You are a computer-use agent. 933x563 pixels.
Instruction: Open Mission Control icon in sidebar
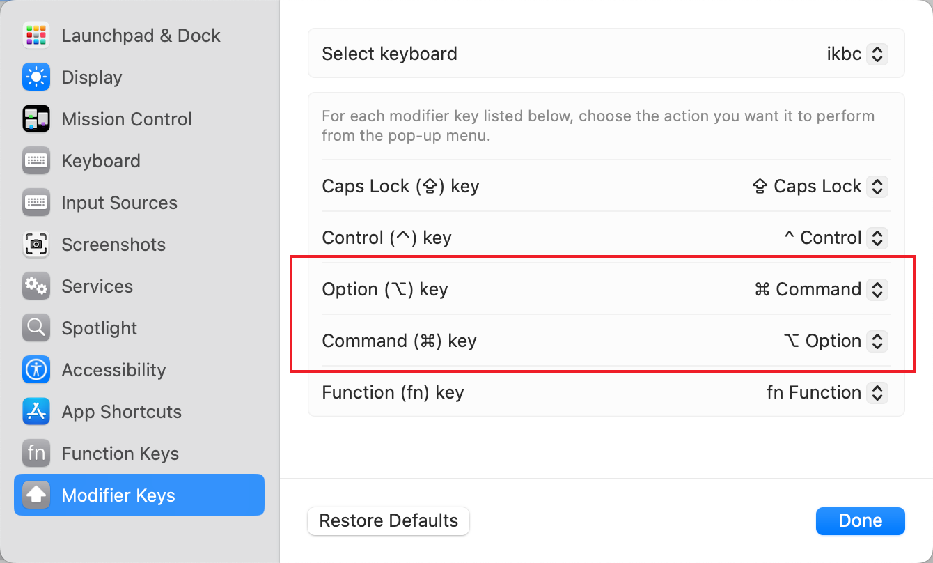click(36, 119)
